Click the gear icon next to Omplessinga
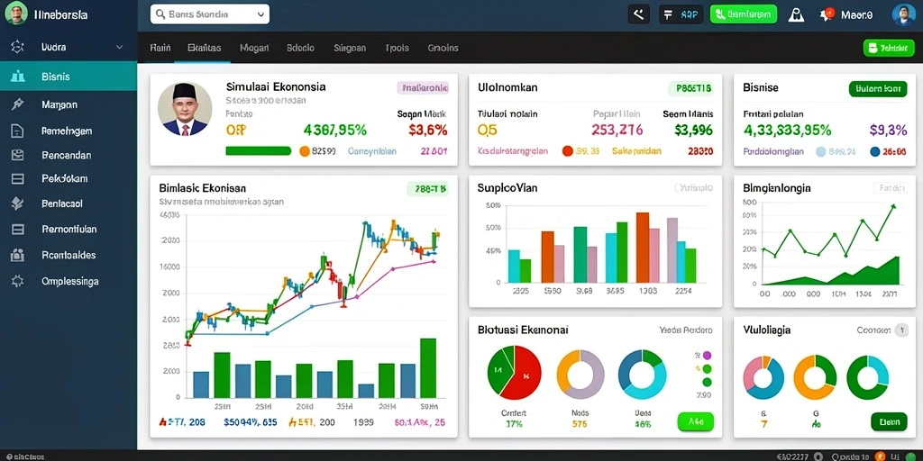Screen dimensions: 923x461 [x=18, y=281]
